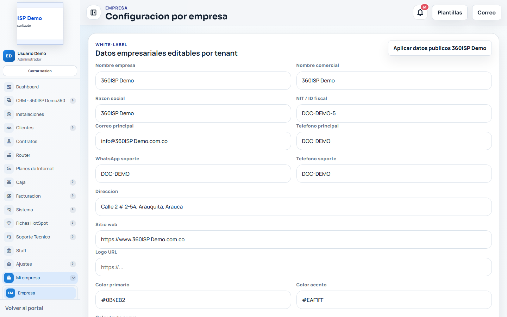507x317 pixels.
Task: Click the Fichas HotSpot wifi icon
Action: pos(9,223)
